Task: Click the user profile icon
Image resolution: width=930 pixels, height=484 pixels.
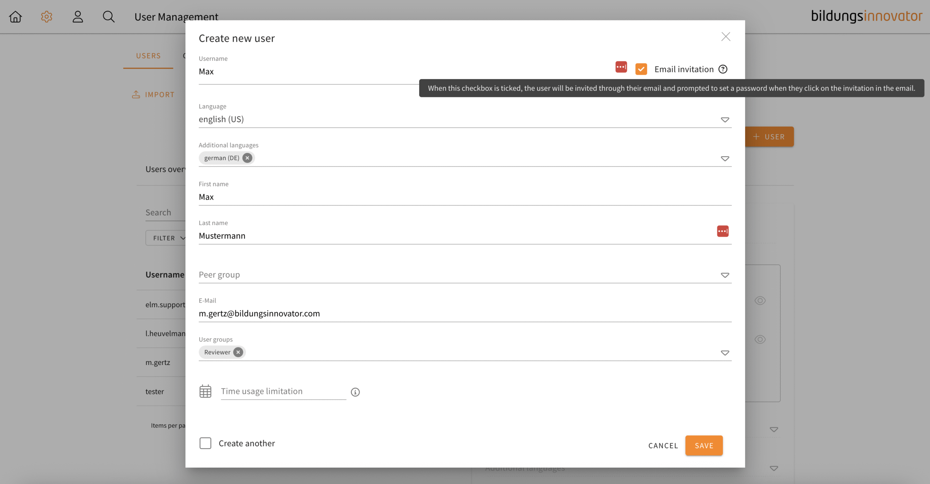Action: [x=78, y=17]
